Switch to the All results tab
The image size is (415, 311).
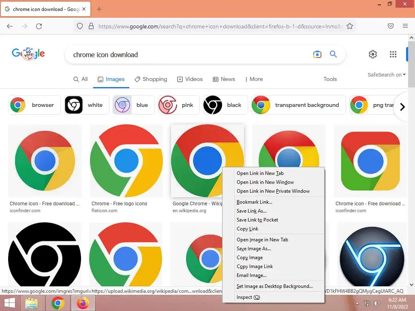[x=81, y=79]
